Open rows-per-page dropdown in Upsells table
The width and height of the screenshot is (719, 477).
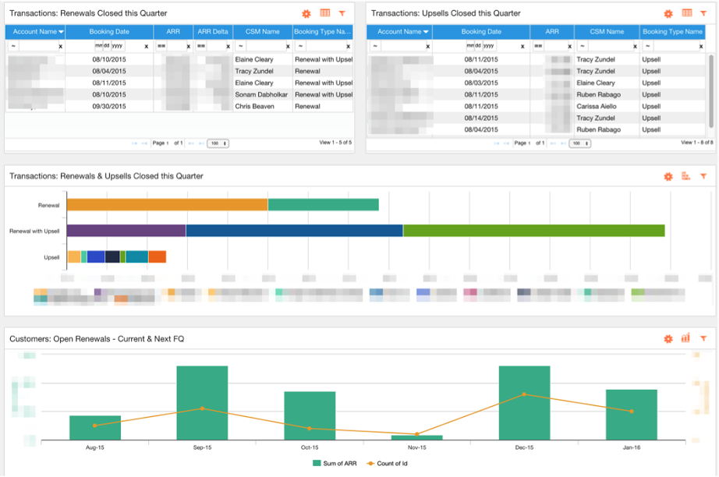580,143
